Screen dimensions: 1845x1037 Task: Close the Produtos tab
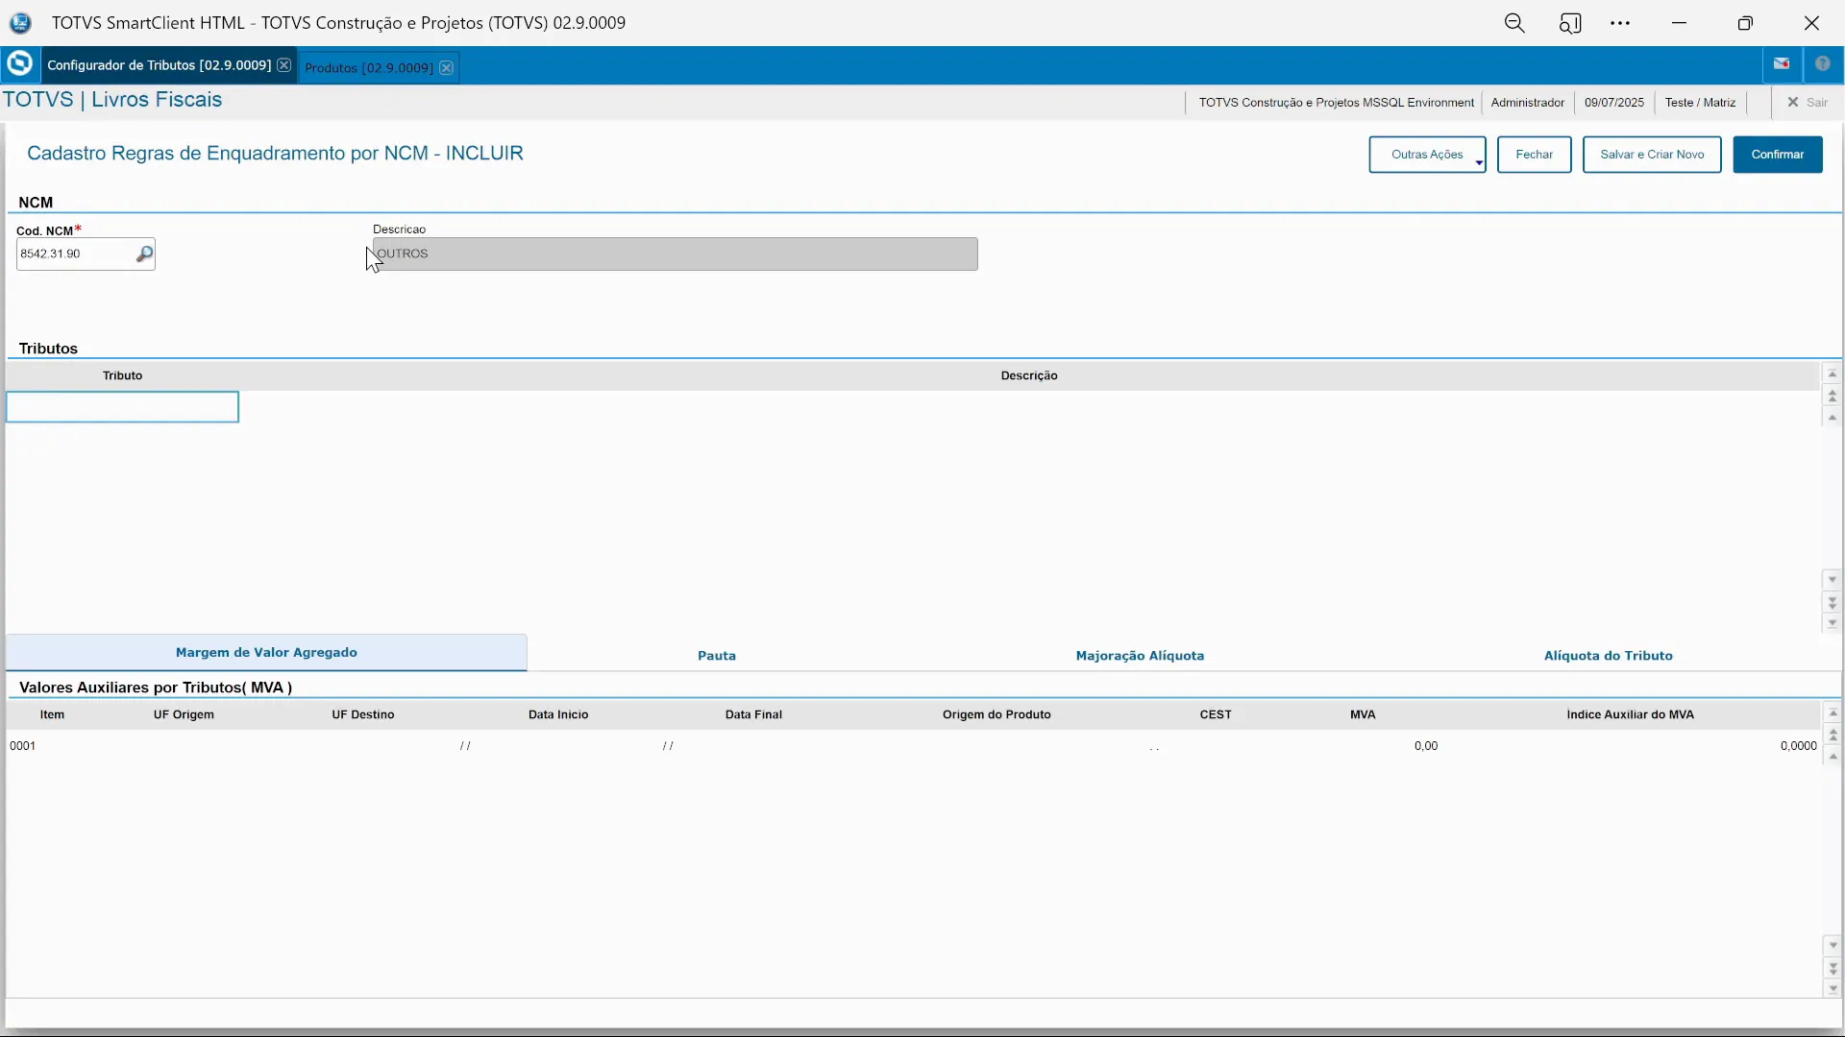click(x=446, y=67)
